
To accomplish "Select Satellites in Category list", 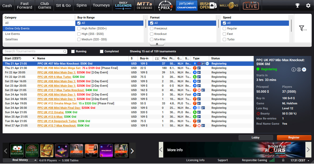I will tap(11, 39).
